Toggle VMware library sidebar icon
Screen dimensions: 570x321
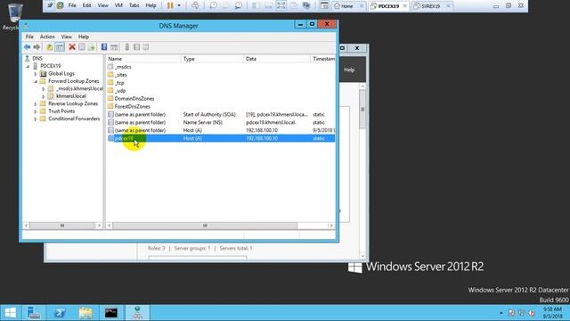pyautogui.click(x=256, y=5)
